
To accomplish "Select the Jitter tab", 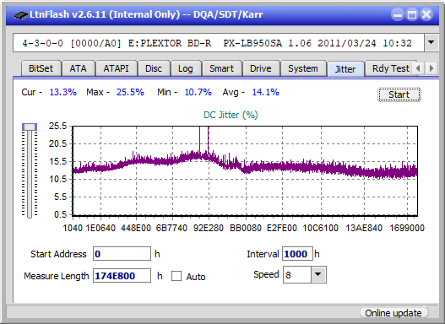I will coord(345,69).
